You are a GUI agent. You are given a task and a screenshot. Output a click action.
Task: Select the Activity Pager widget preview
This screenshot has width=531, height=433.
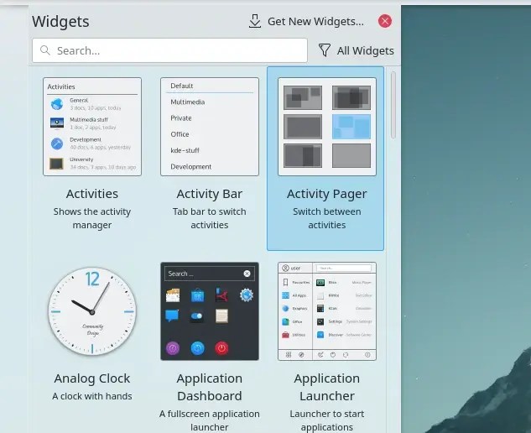tap(327, 127)
